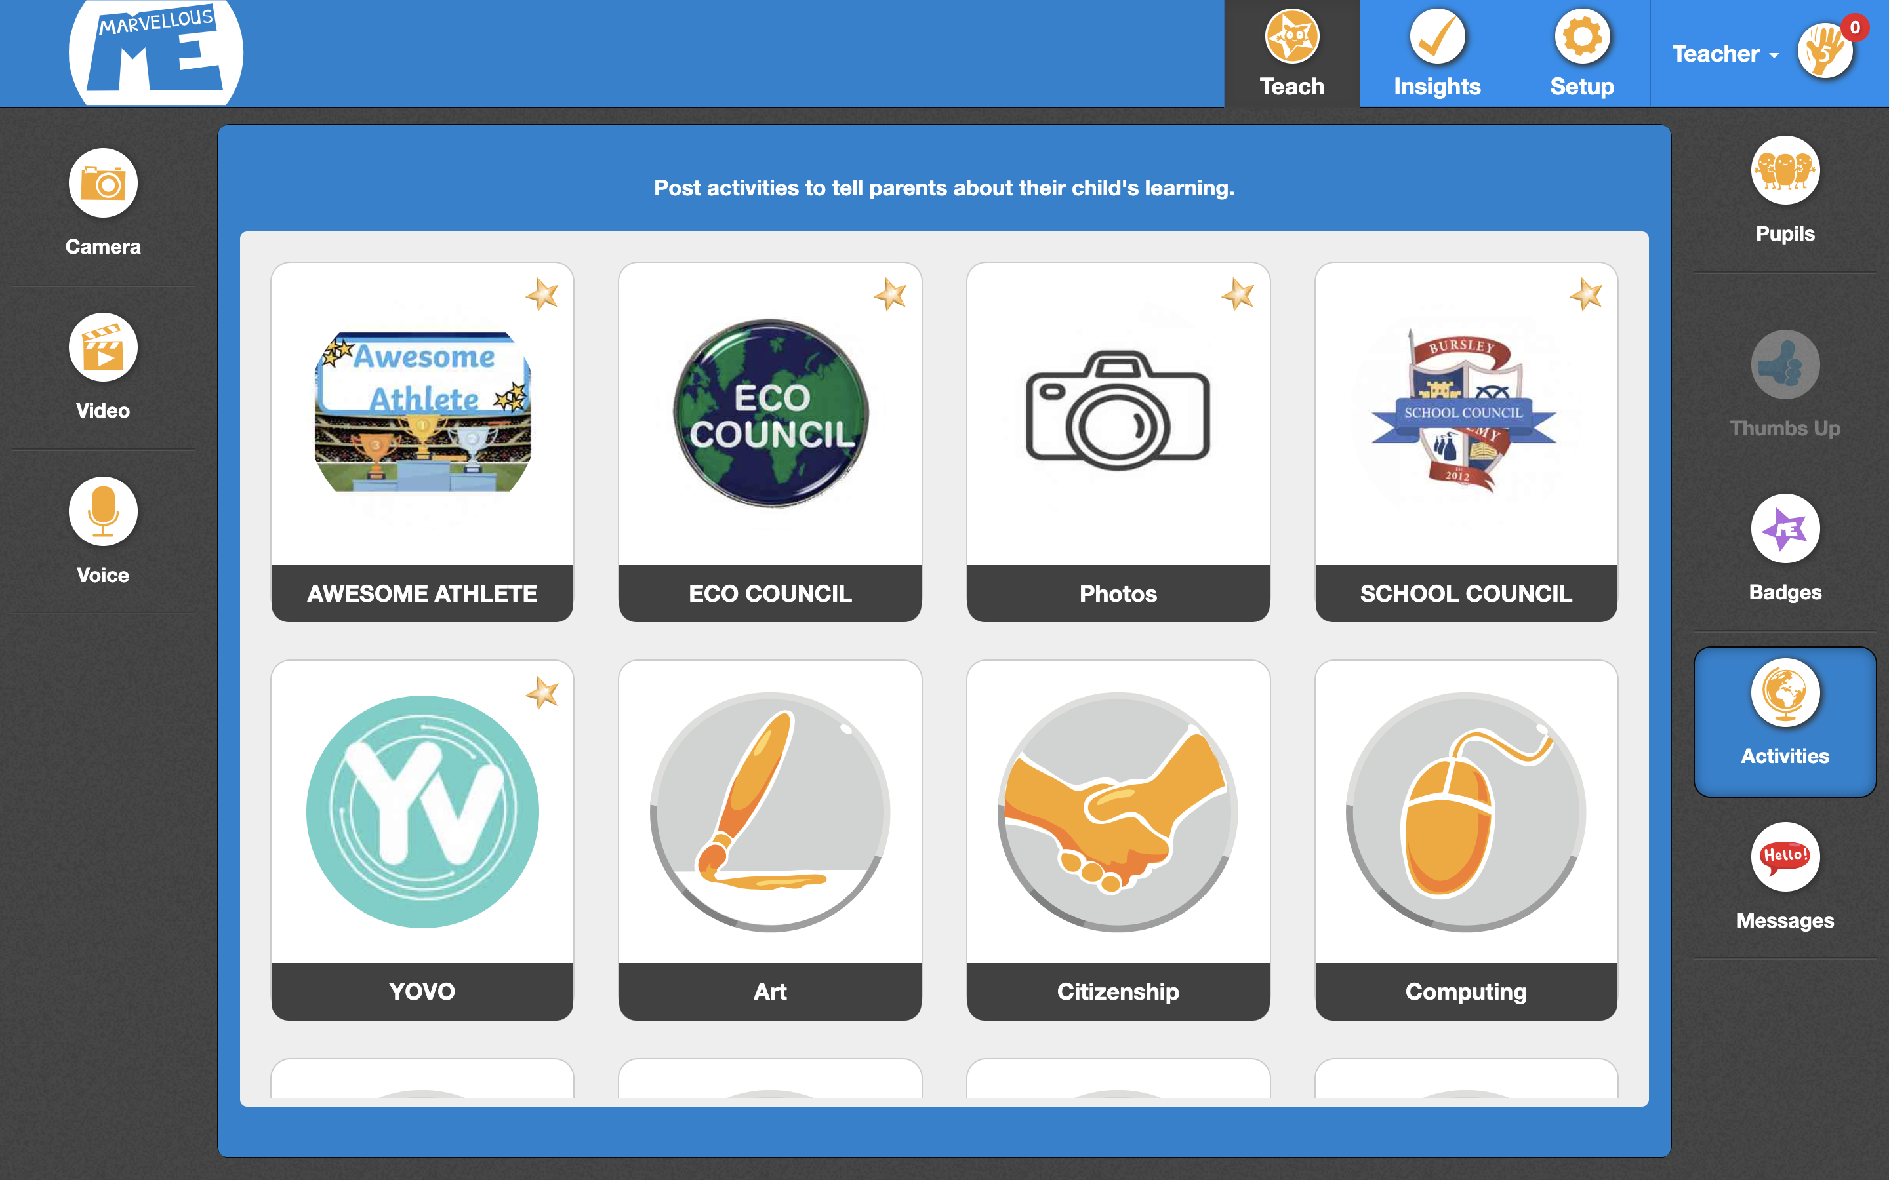This screenshot has height=1180, width=1889.
Task: Click the hand notification icon
Action: [1825, 52]
